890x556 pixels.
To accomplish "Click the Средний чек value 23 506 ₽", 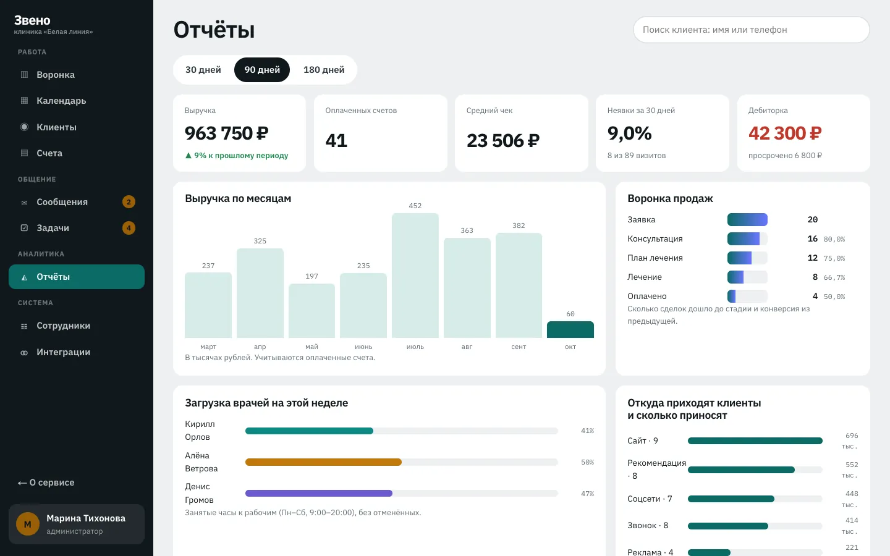I will 503,141.
